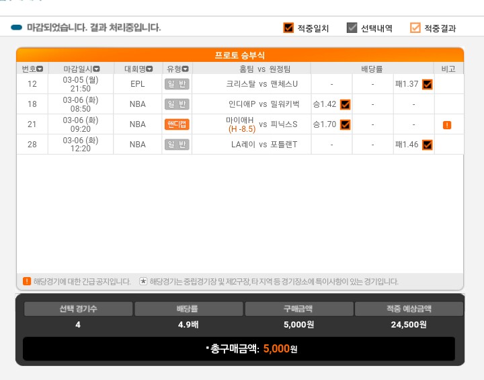
Task: Toggle the 패1.37 checkbox for 크리스탈 vs 맨체스U
Action: coord(428,84)
